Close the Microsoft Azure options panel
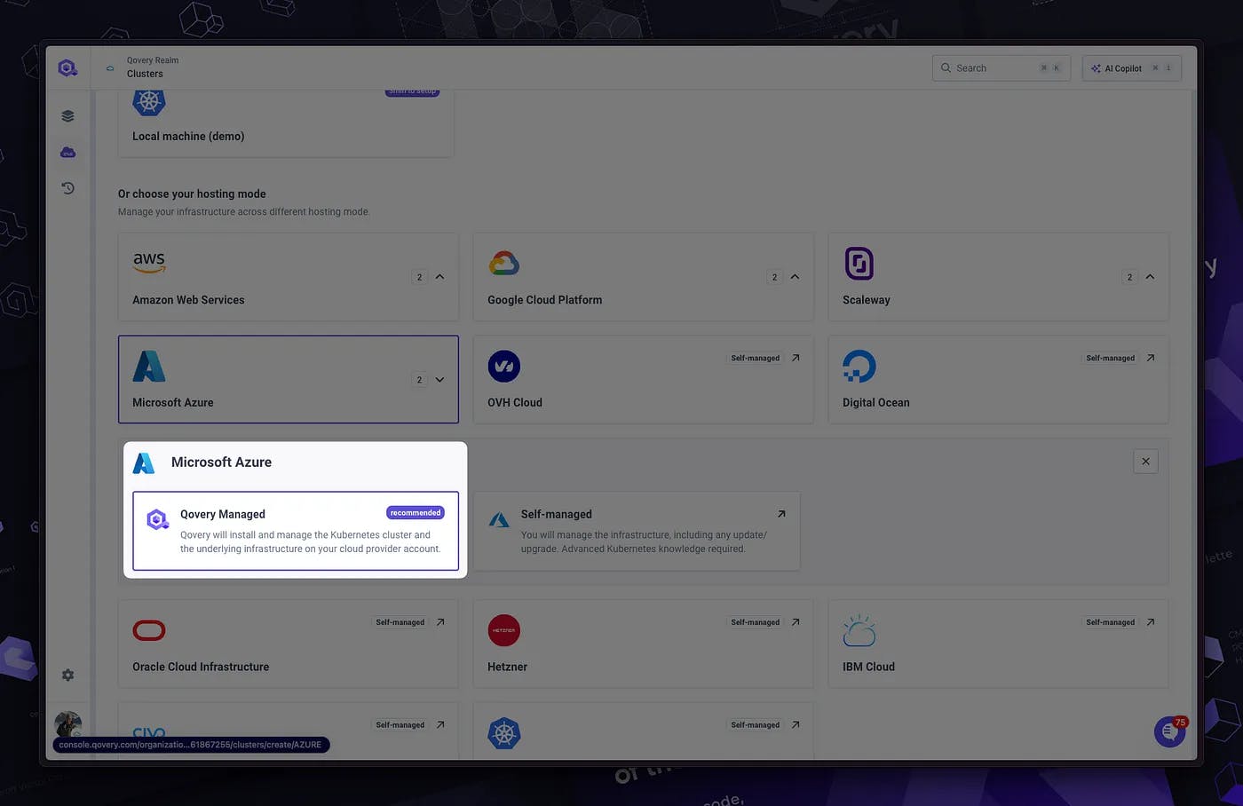Image resolution: width=1243 pixels, height=806 pixels. [x=1145, y=462]
